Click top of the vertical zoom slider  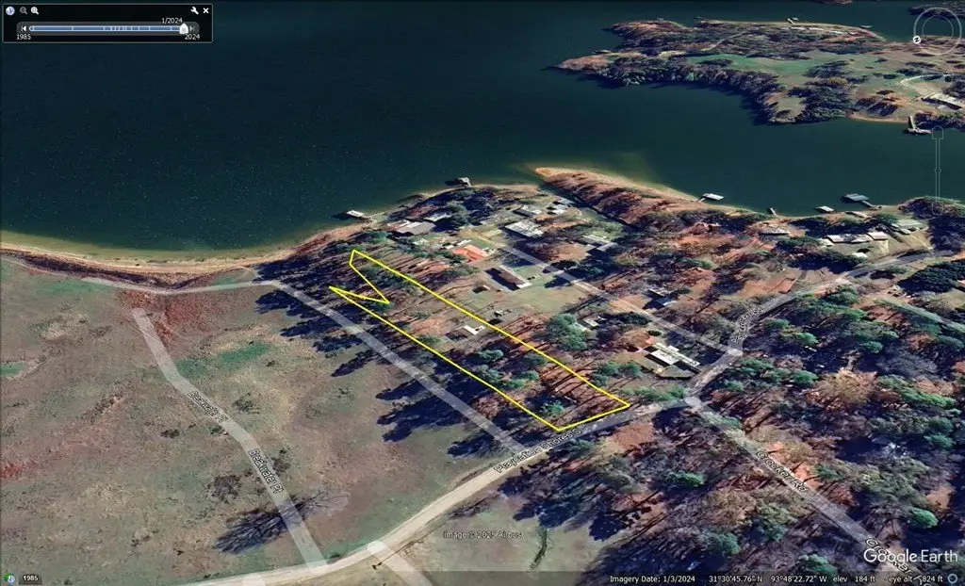point(938,135)
